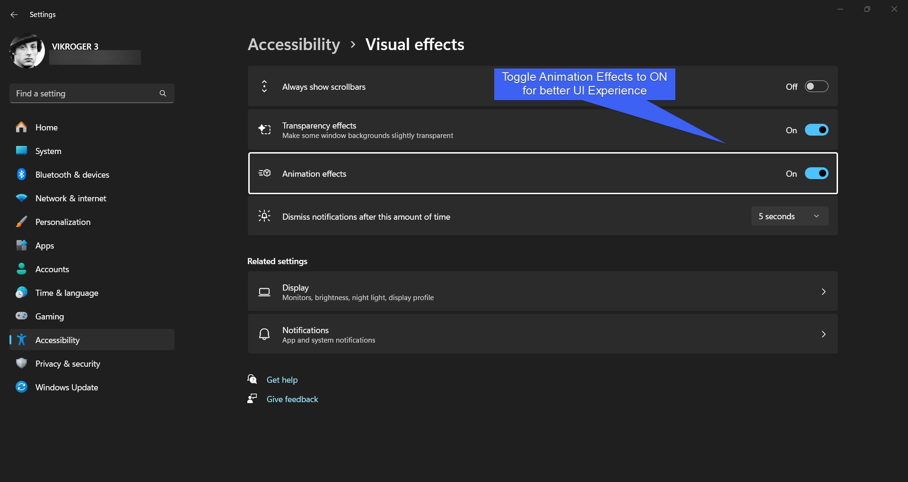Click the System monitor icon

point(21,151)
